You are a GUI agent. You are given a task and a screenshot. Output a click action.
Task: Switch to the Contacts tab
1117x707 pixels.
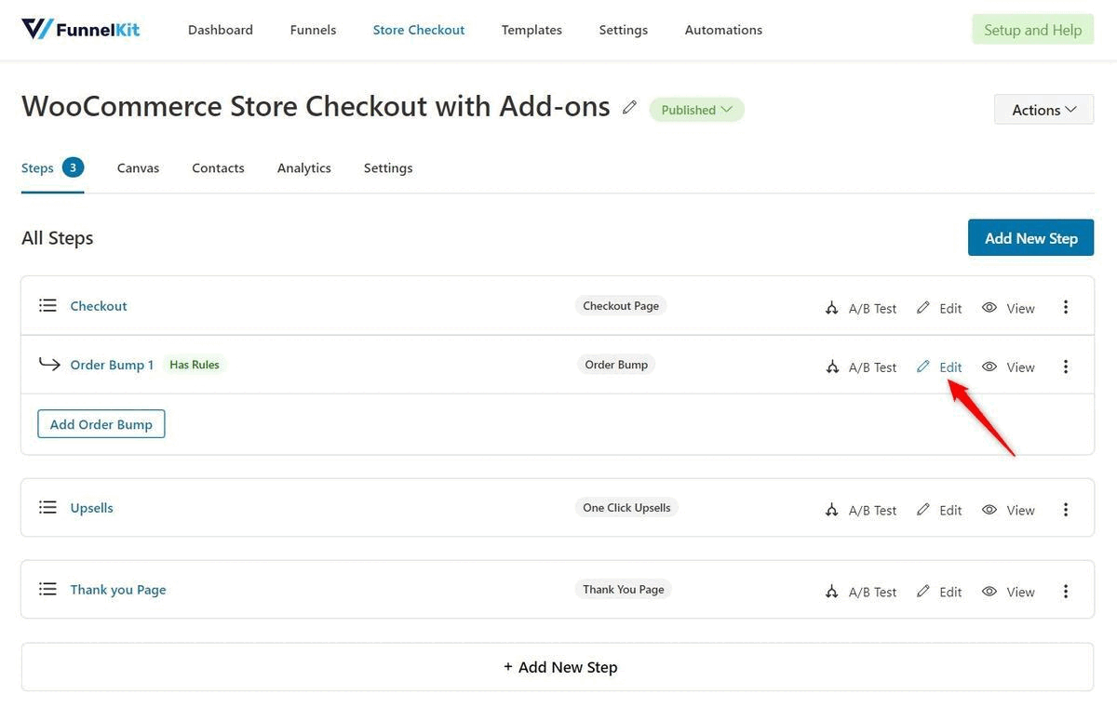[x=218, y=168]
